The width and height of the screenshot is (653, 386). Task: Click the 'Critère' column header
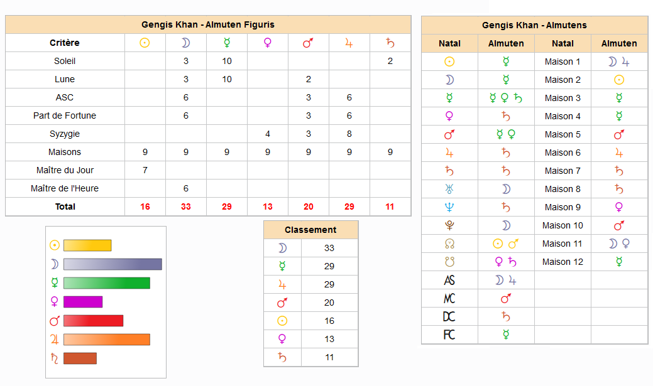click(x=65, y=43)
